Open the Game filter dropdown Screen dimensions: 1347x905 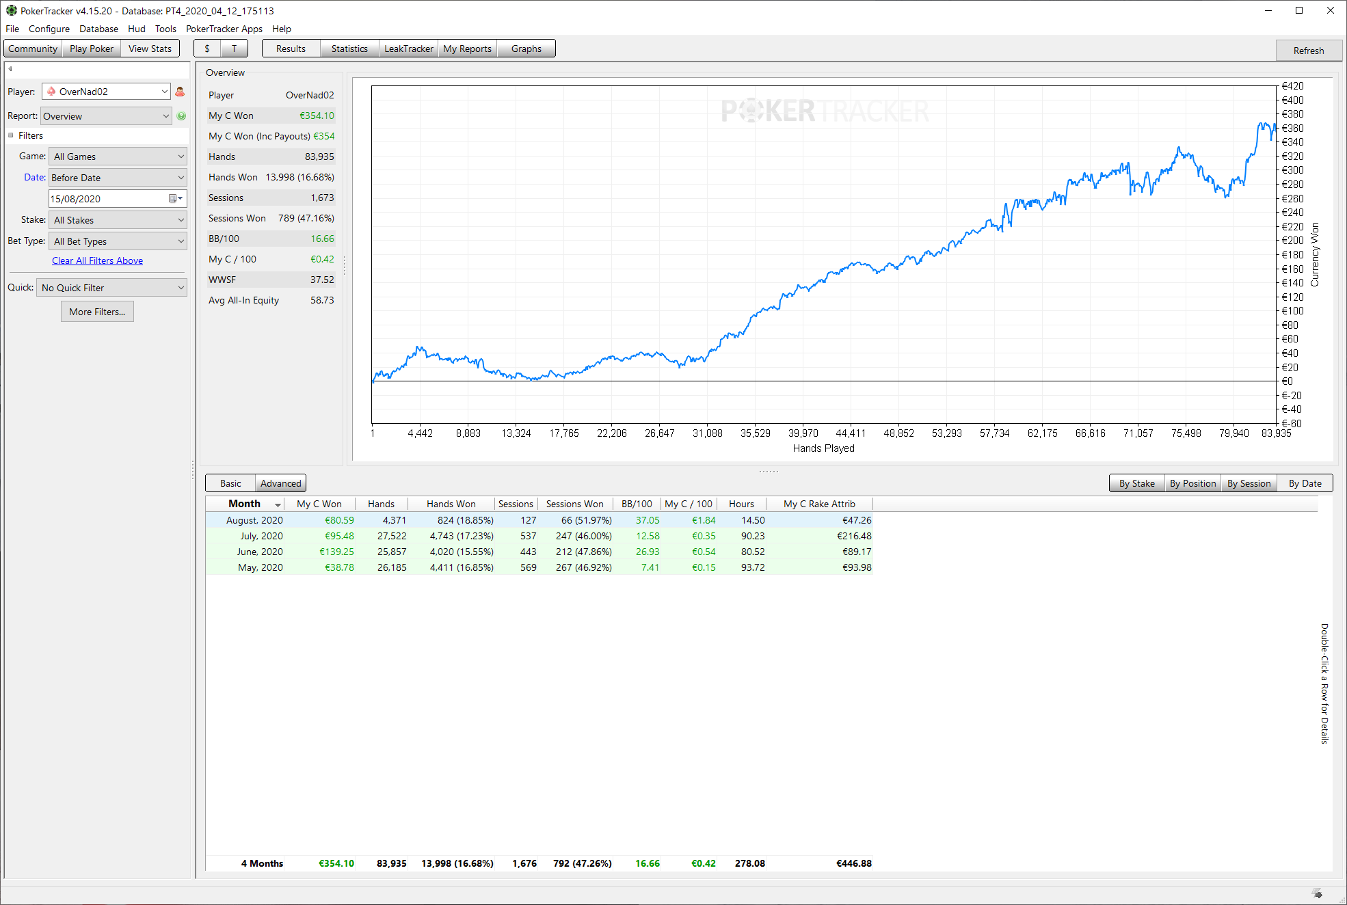[118, 157]
